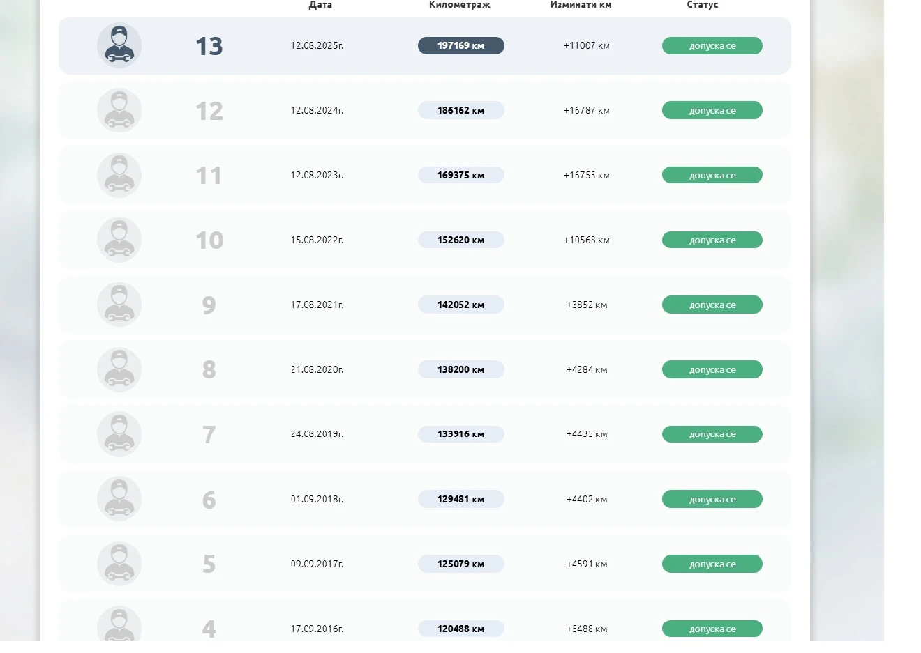Click the 'допуска се' status for 01.09.2018

(712, 499)
